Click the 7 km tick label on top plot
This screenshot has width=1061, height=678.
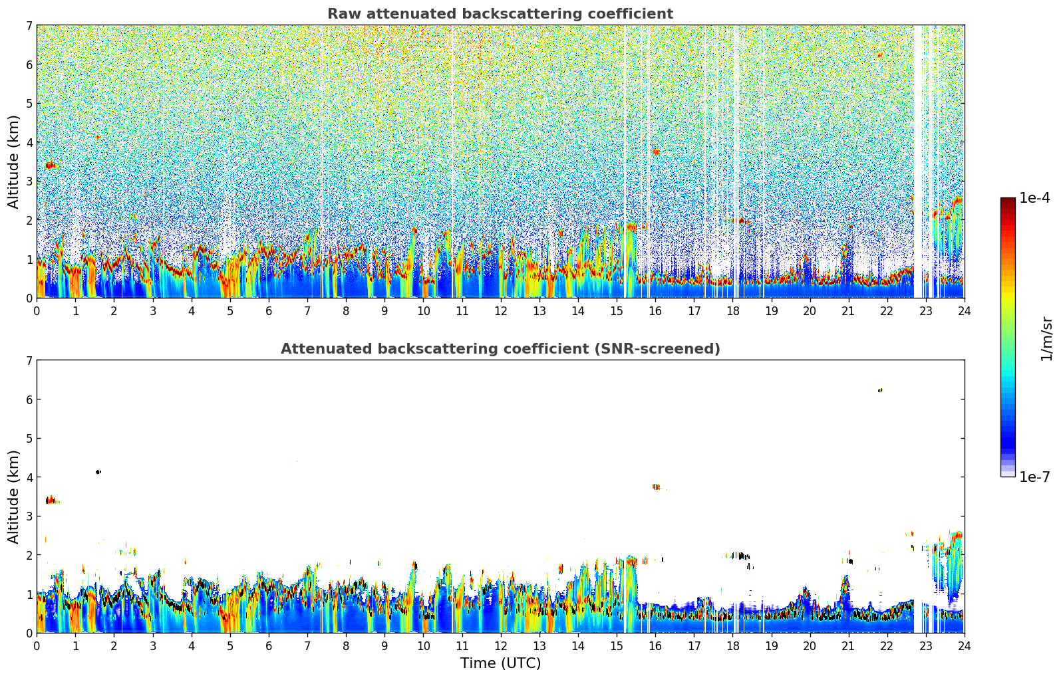(29, 26)
